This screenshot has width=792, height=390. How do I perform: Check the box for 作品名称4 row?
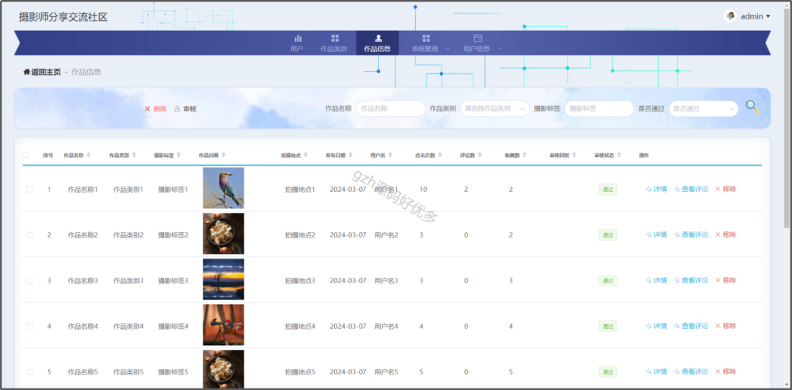click(x=30, y=327)
